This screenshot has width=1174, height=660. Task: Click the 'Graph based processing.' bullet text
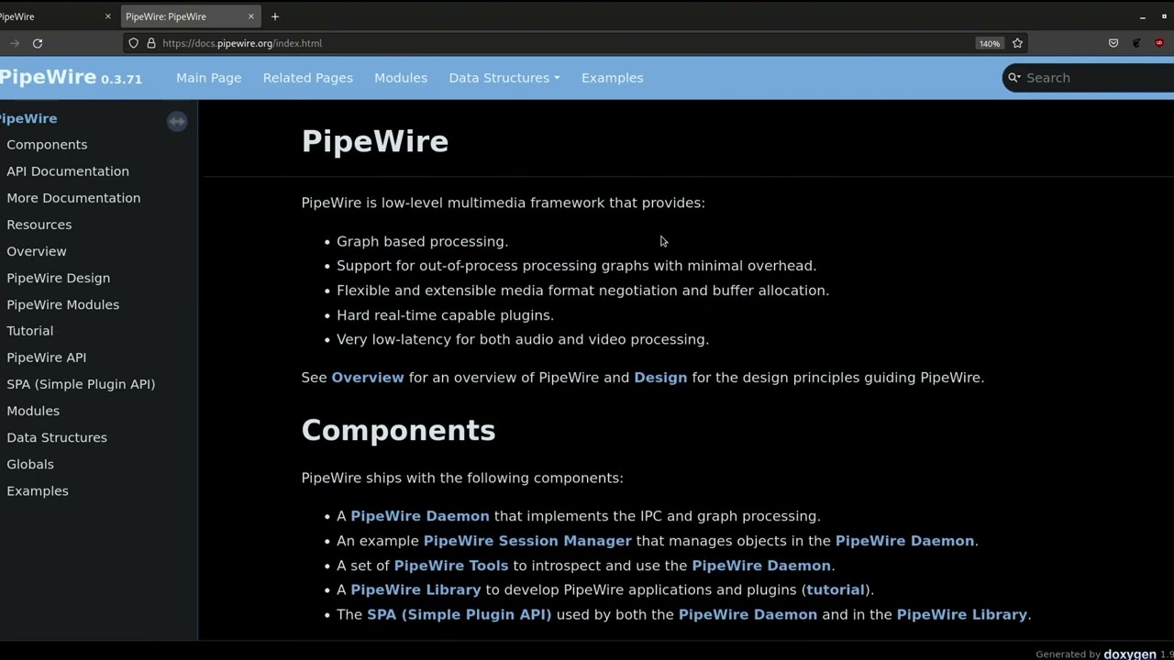tap(422, 241)
